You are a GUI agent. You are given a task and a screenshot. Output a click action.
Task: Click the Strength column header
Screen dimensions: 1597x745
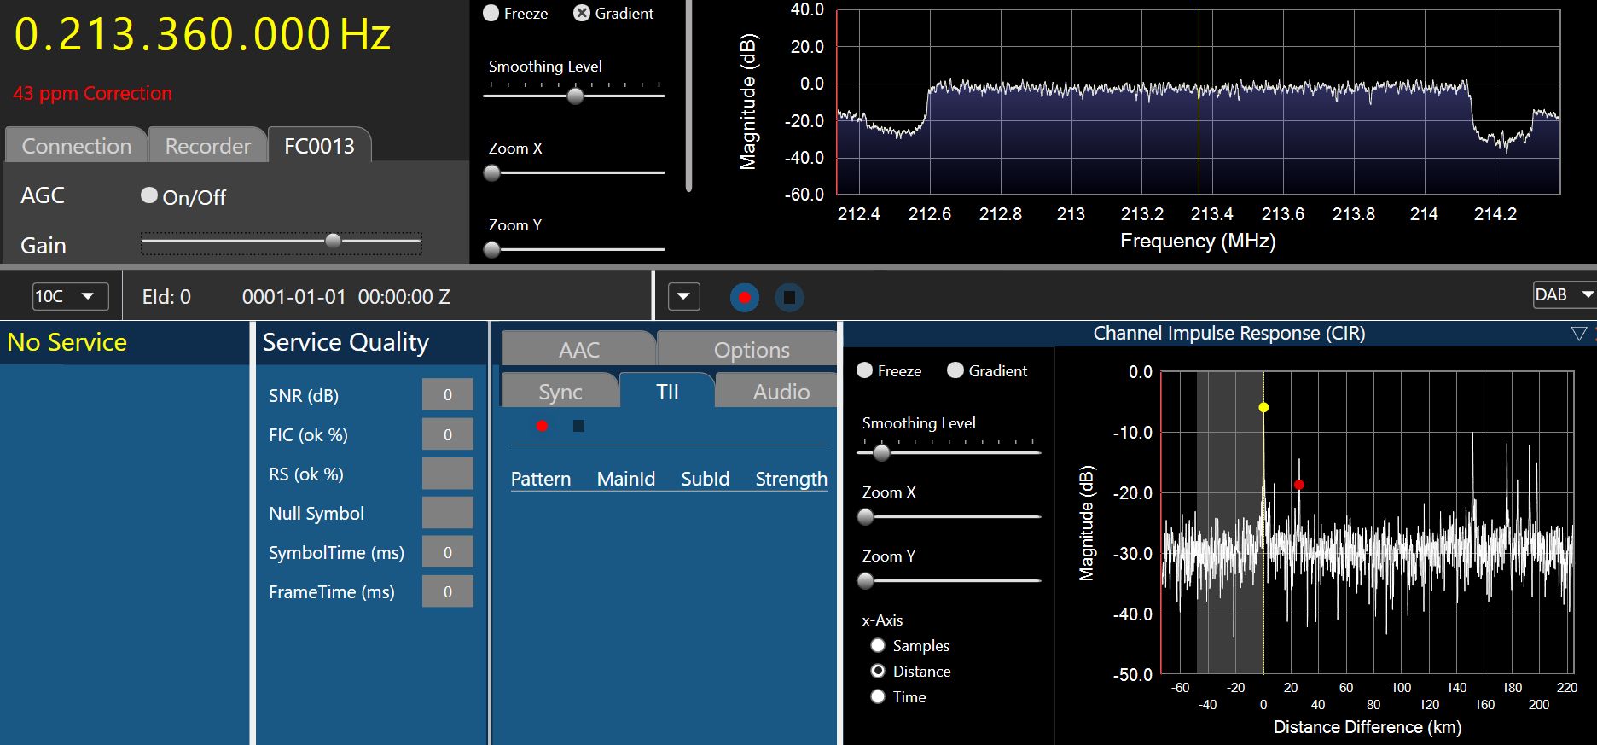click(791, 479)
